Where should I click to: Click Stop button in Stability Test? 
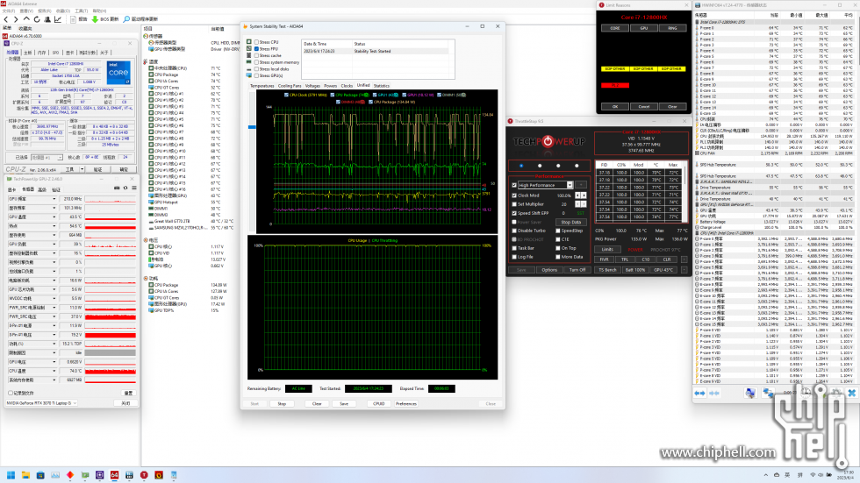pos(282,403)
